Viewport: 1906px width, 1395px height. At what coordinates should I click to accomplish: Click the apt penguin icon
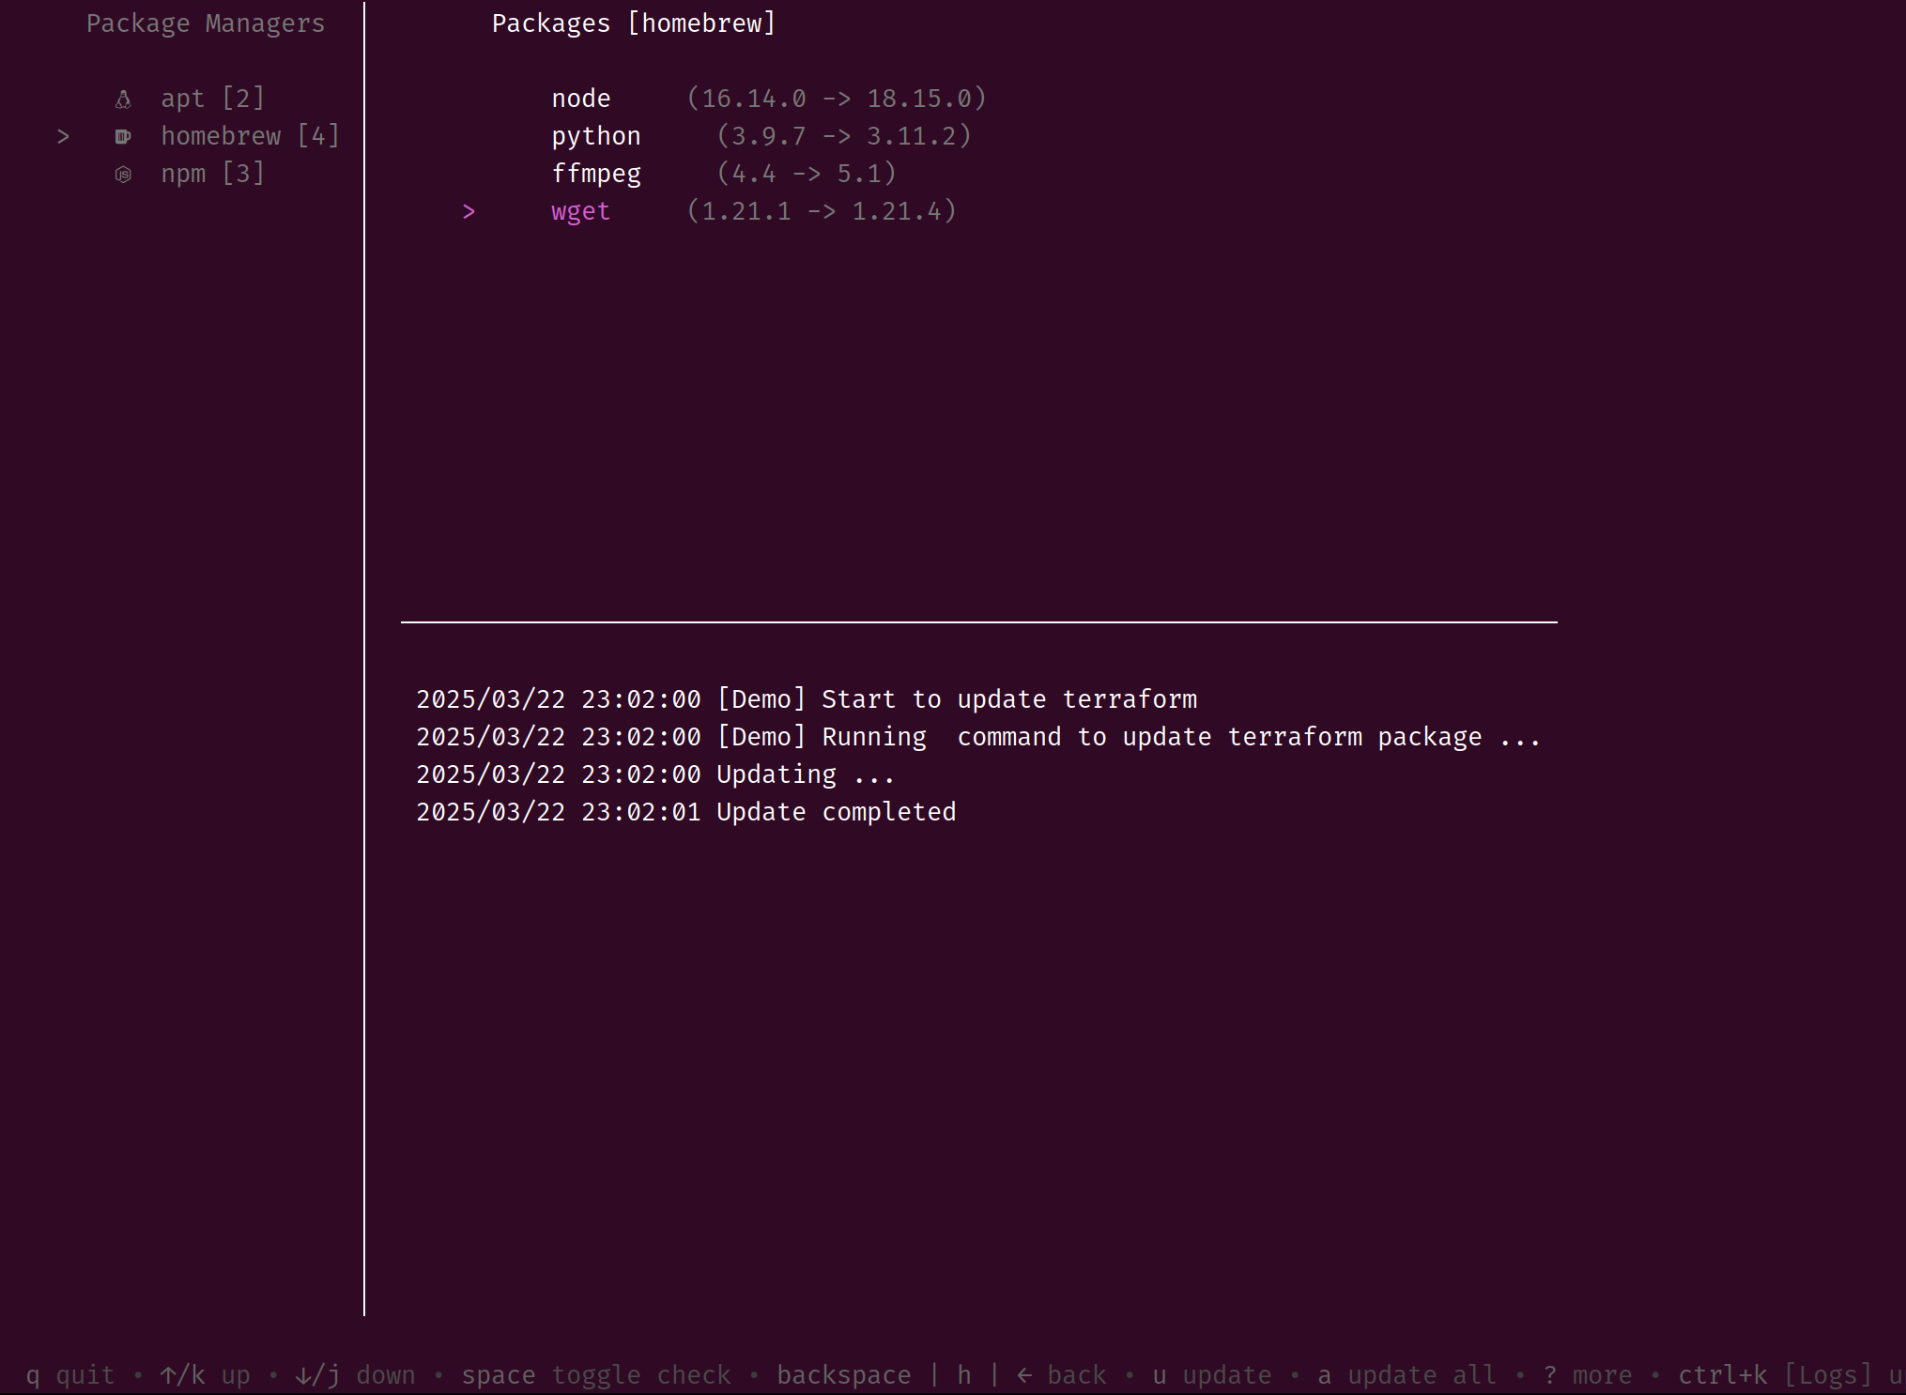[123, 100]
